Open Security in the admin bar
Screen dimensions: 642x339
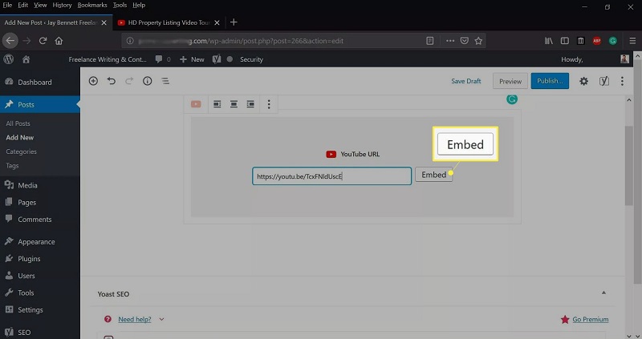pos(251,59)
